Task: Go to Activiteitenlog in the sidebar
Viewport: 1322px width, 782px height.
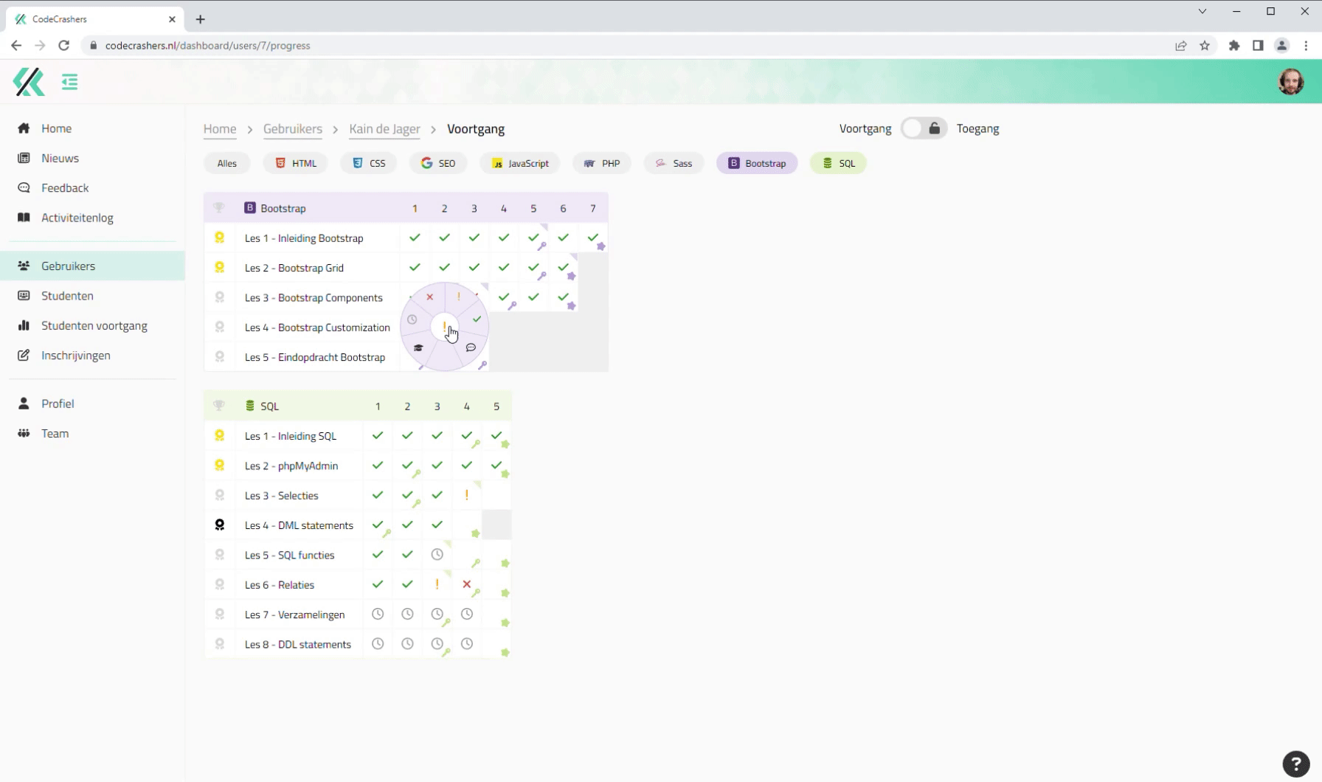Action: [77, 218]
